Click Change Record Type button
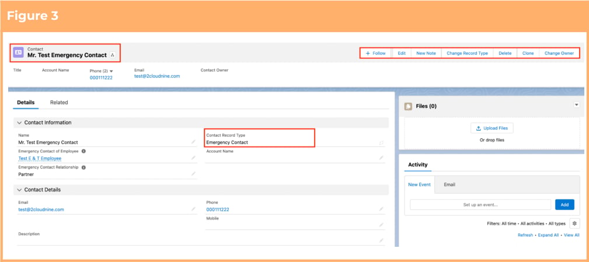This screenshot has height=262, width=589. 468,53
